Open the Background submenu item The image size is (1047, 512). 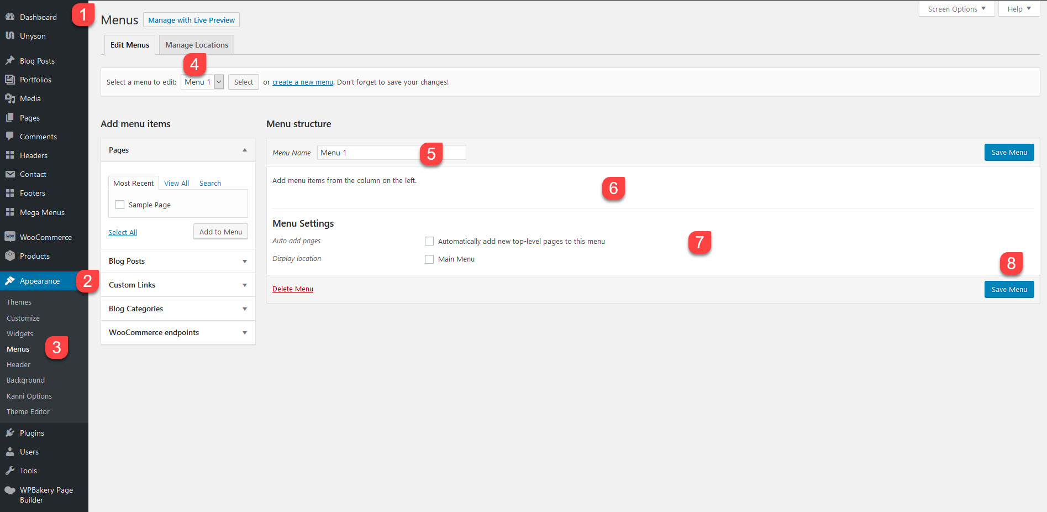25,380
